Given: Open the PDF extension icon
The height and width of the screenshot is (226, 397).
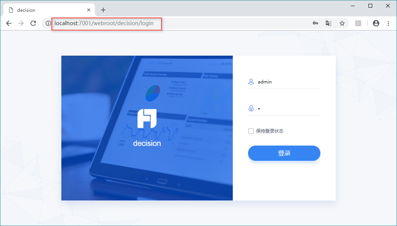Looking at the screenshot, I should (x=358, y=23).
